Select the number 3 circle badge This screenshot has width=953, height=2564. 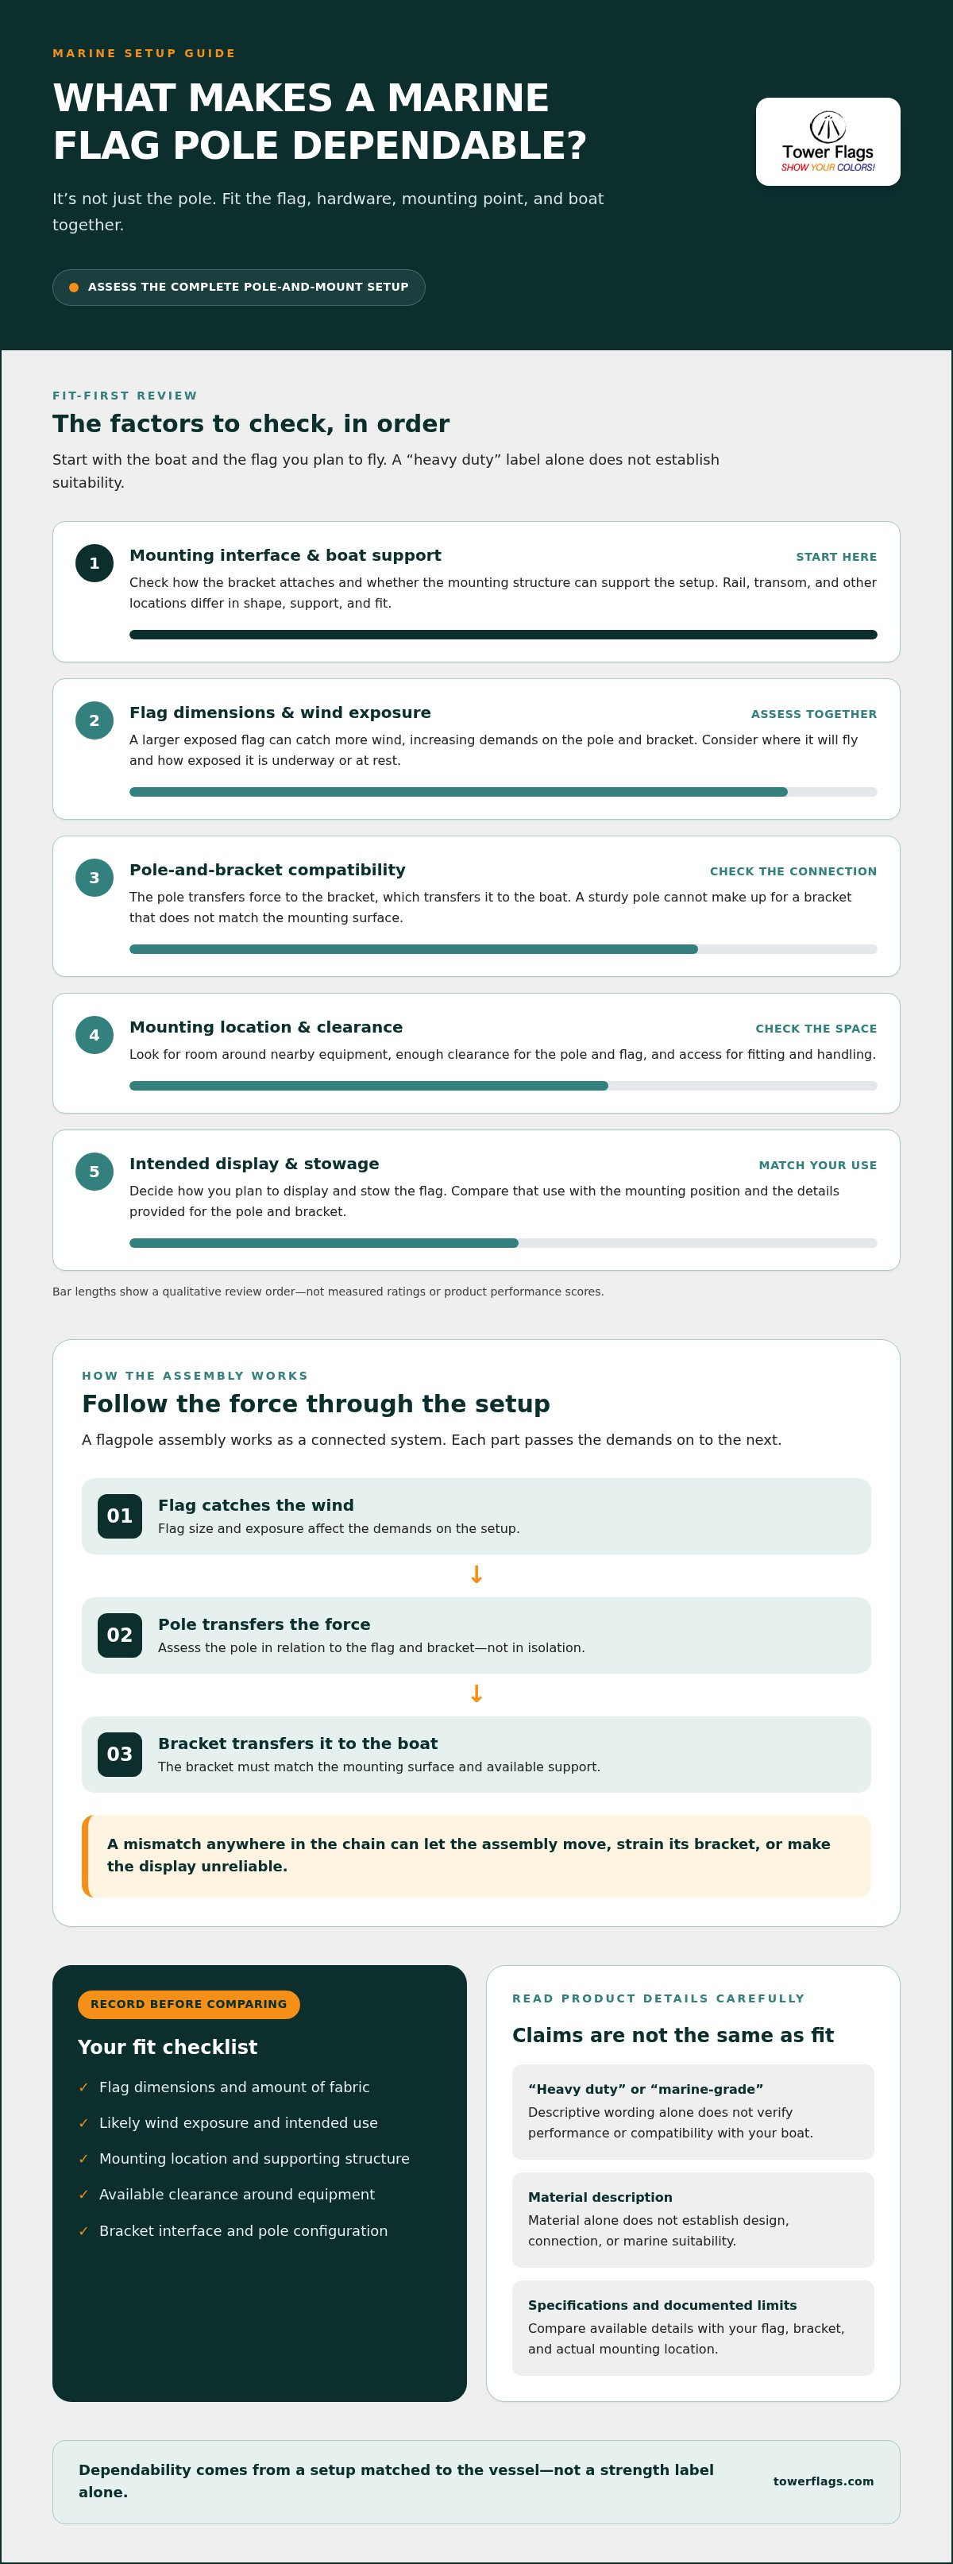point(95,878)
